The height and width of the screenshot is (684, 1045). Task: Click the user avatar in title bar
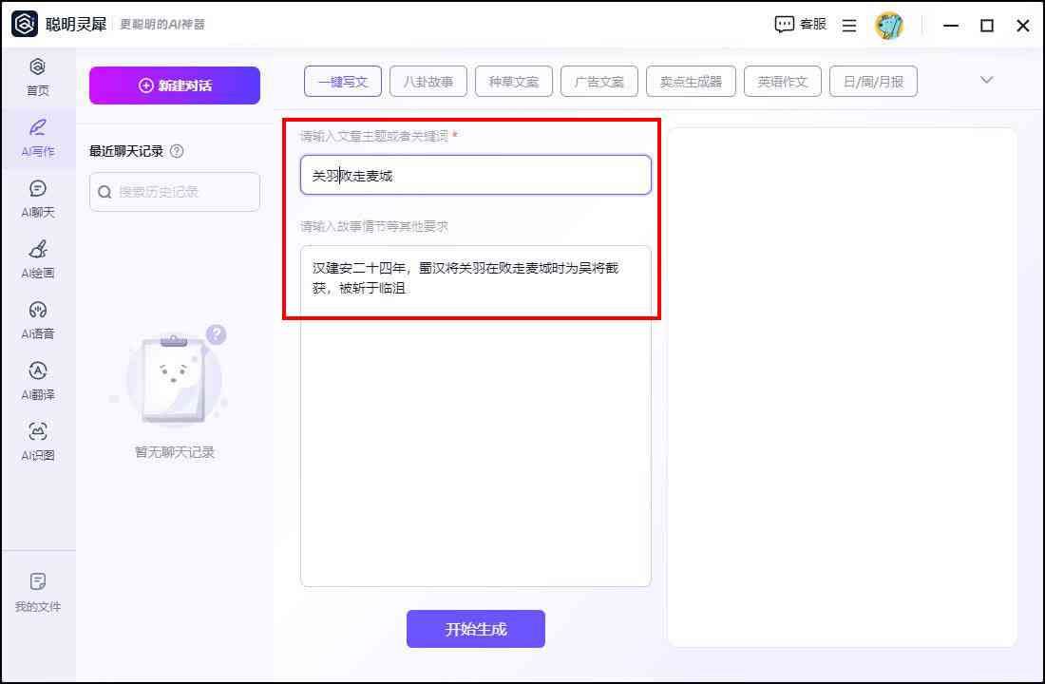[889, 26]
